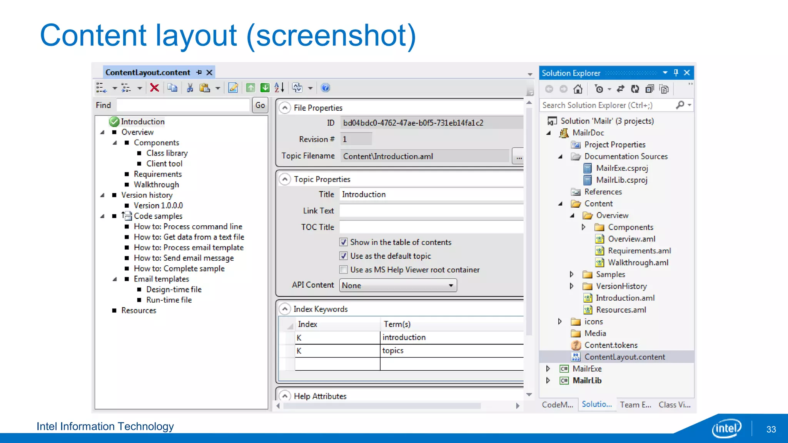Screen dimensions: 788x443
Task: Close the ContentLayout.content tab
Action: [x=209, y=72]
